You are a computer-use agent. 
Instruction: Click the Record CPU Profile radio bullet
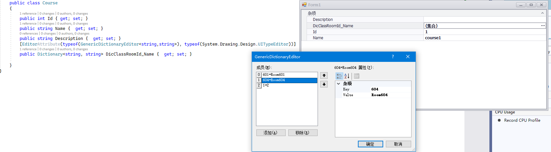click(499, 120)
